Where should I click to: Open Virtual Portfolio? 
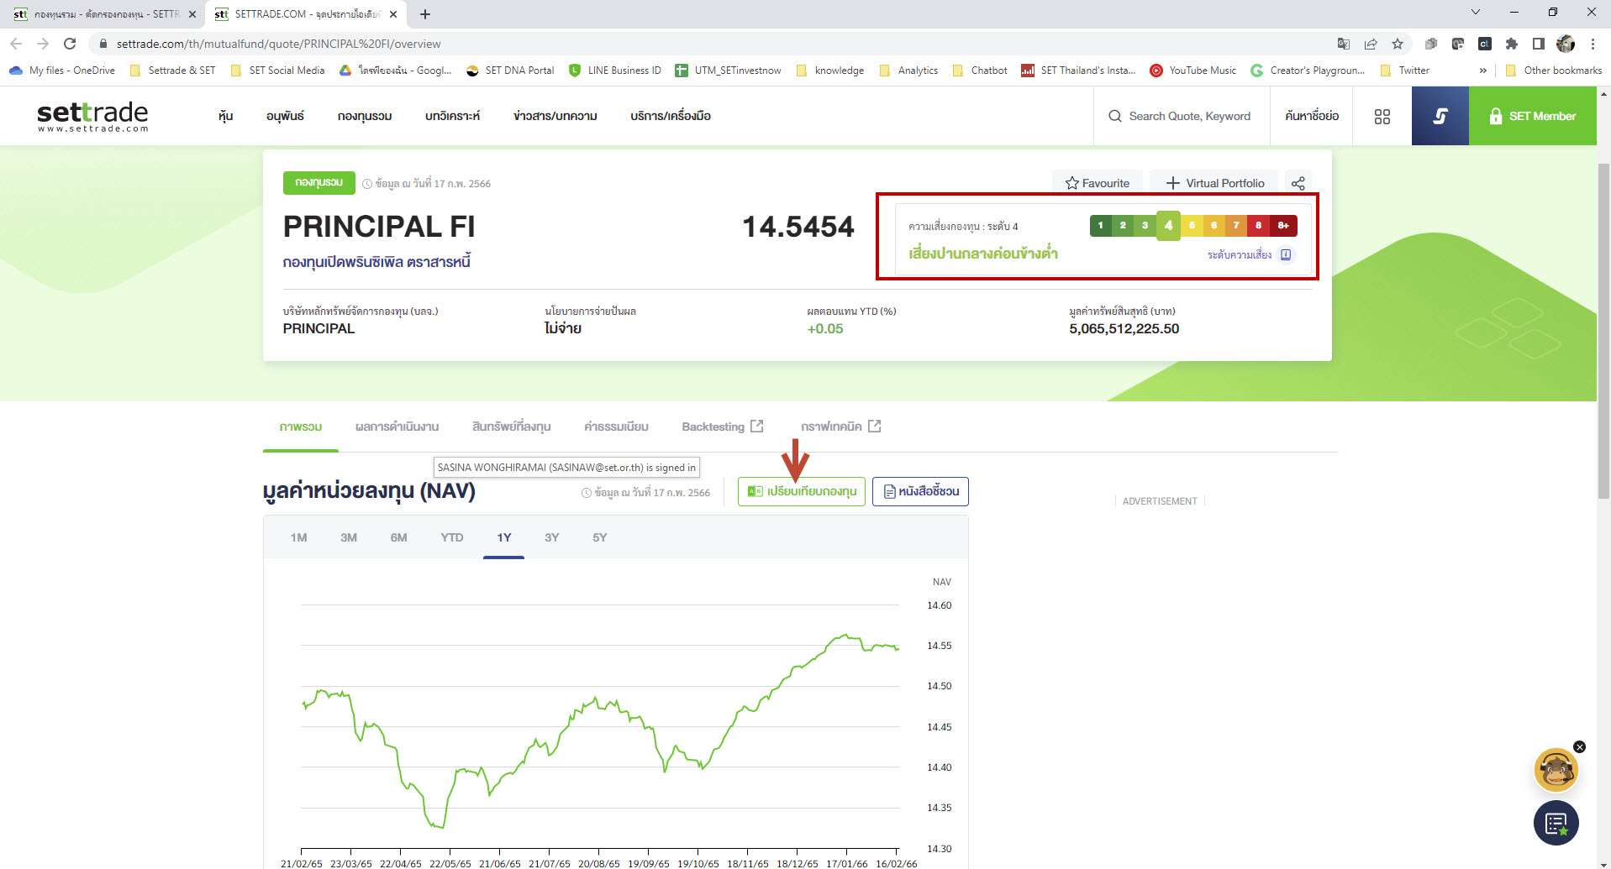1214,182
